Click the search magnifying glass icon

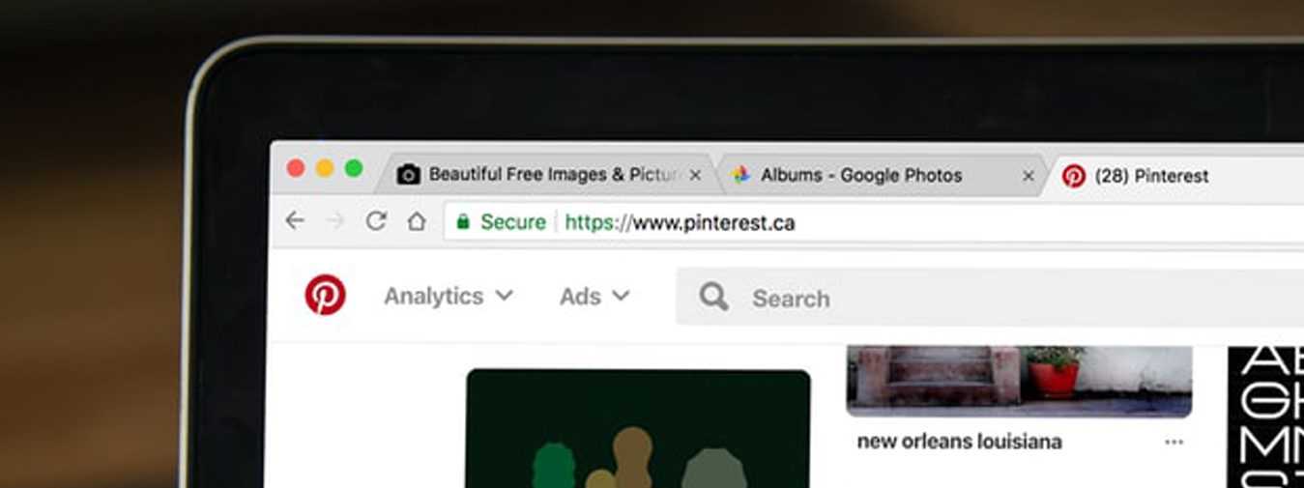713,297
